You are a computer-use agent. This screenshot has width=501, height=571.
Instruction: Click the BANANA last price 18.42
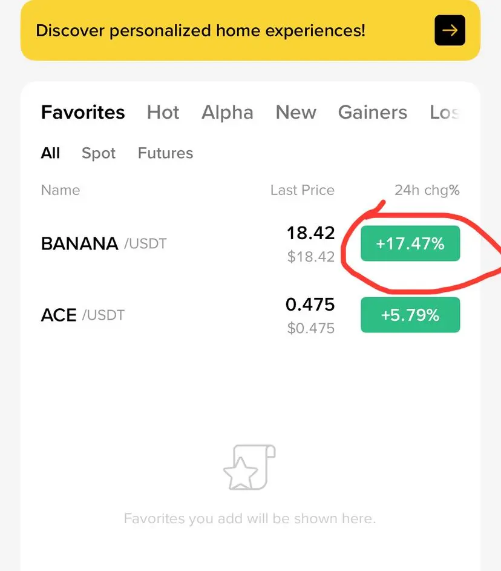coord(310,234)
